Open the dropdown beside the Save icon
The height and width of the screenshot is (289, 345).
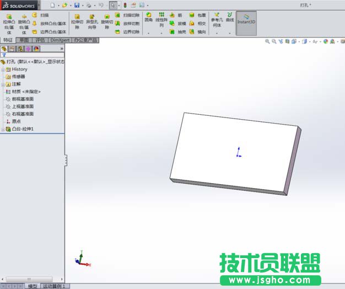click(x=83, y=6)
